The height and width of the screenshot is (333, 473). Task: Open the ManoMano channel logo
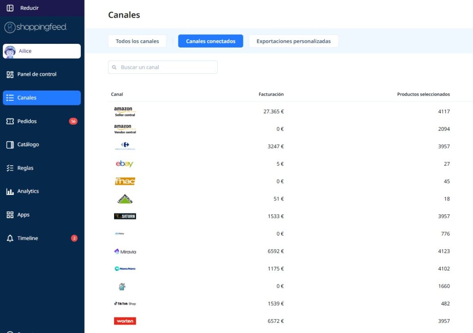point(125,269)
